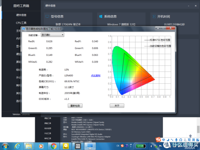Image resolution: width=200 pixels, height=150 pixels.
Task: Launch Internet Explorer from the taskbar
Action: 18,146
